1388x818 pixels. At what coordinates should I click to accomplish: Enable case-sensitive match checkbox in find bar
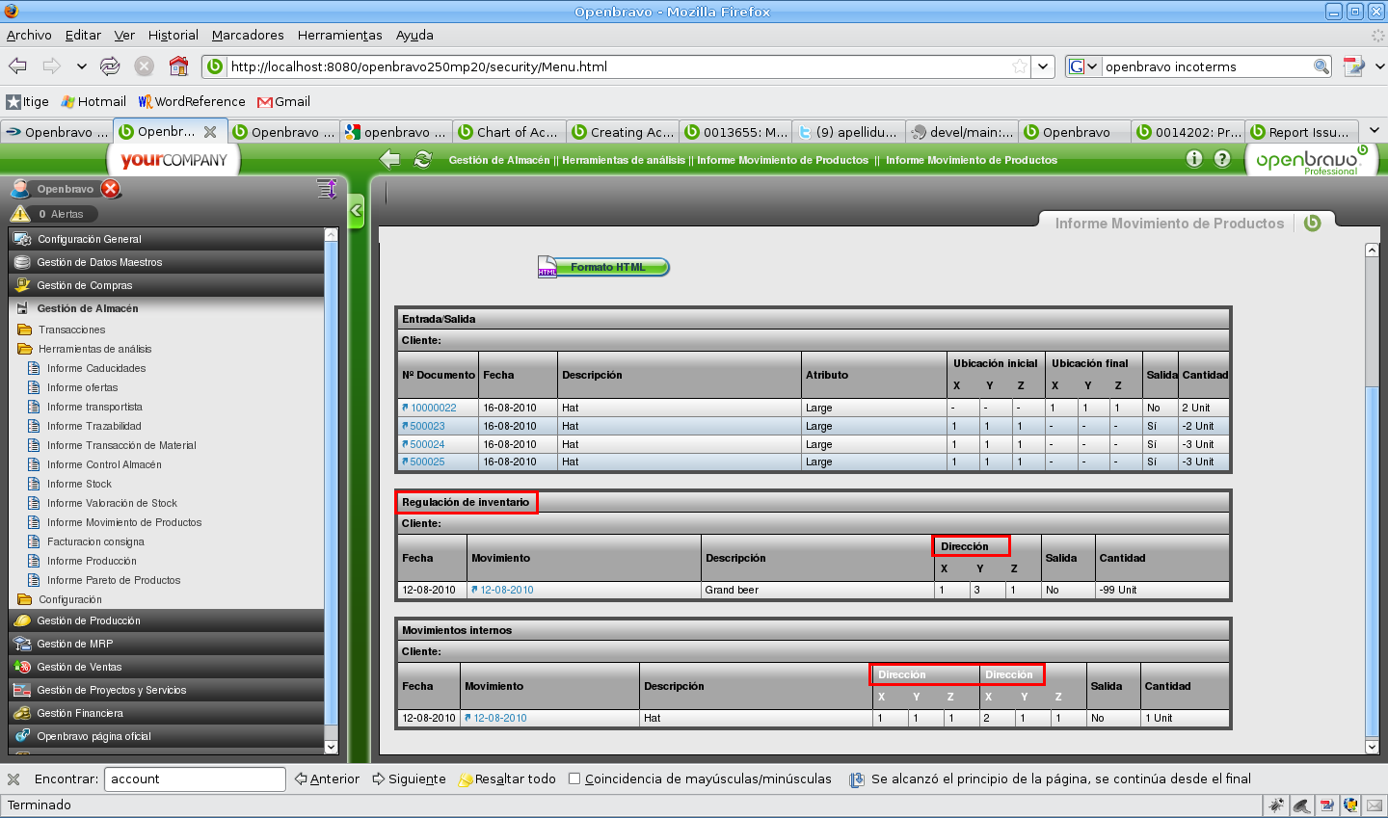tap(574, 778)
